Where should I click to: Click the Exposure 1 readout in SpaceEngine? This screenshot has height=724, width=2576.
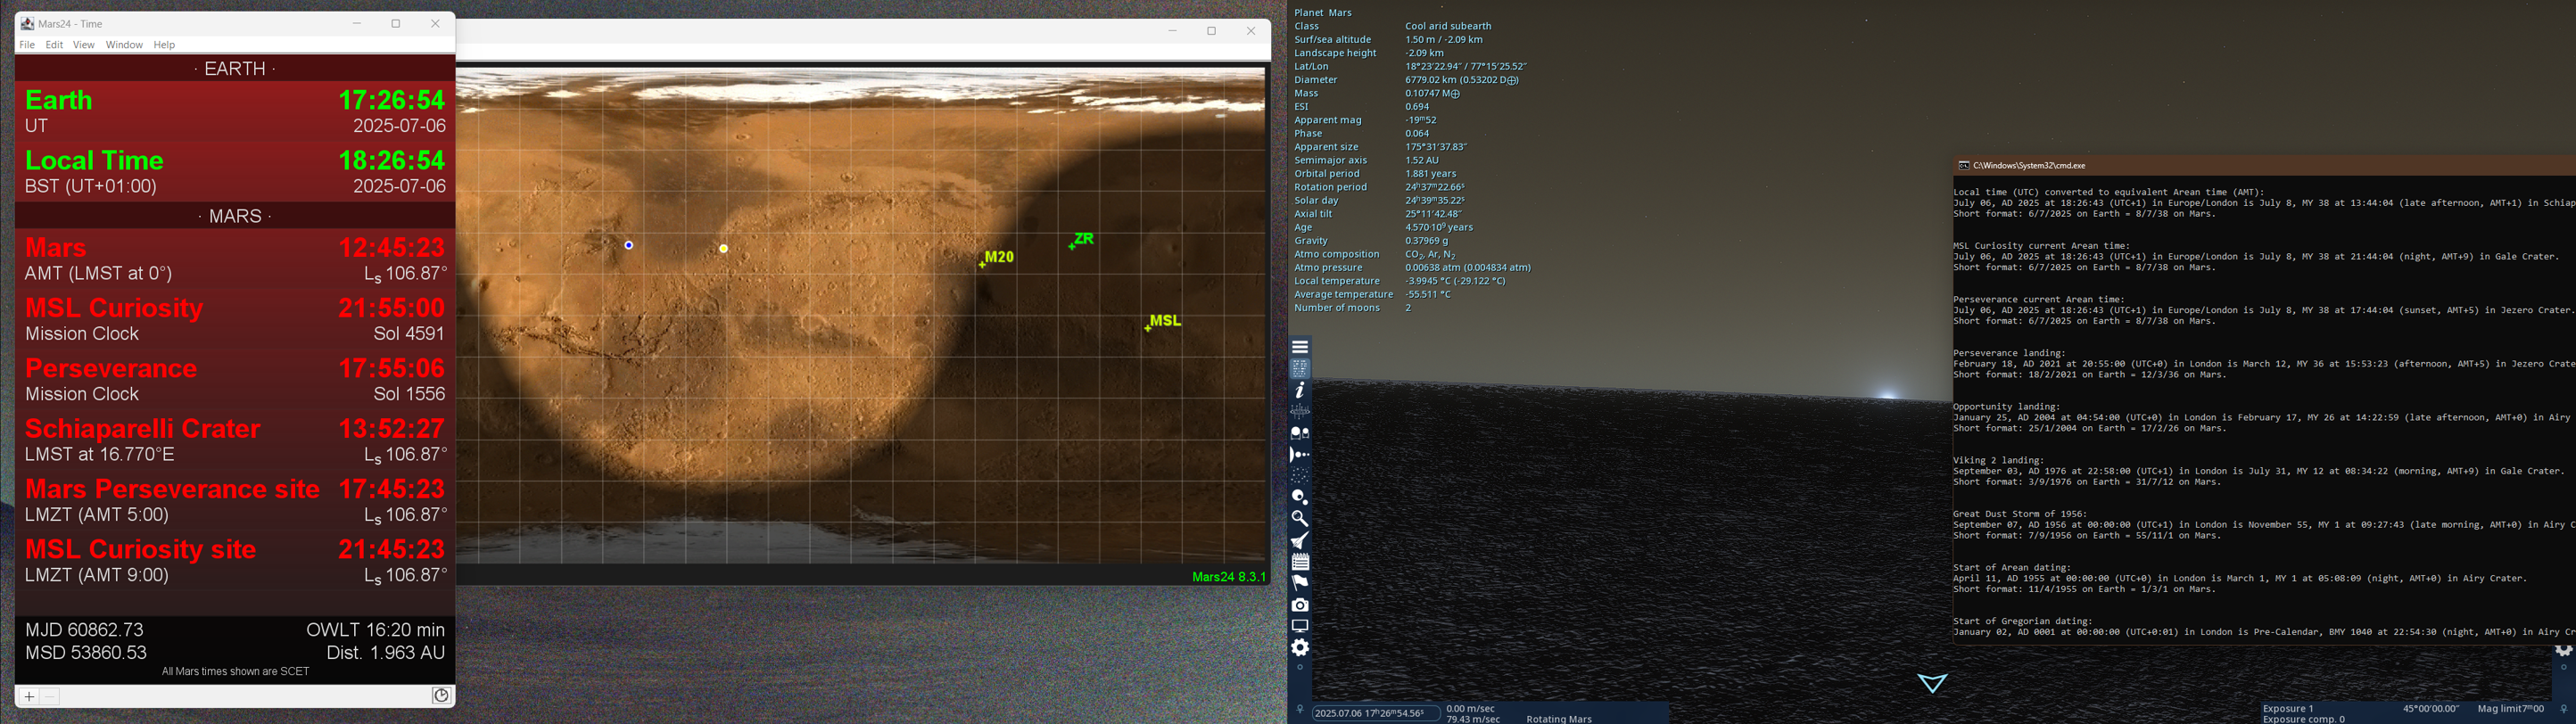(2289, 709)
